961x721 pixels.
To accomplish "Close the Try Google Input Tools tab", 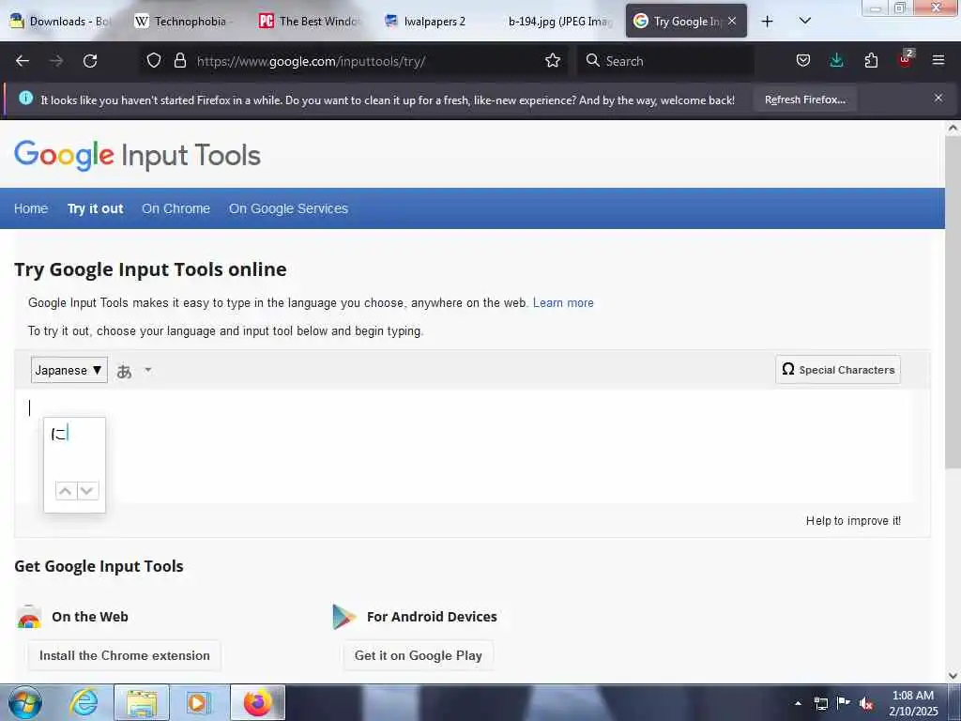I will tap(732, 21).
